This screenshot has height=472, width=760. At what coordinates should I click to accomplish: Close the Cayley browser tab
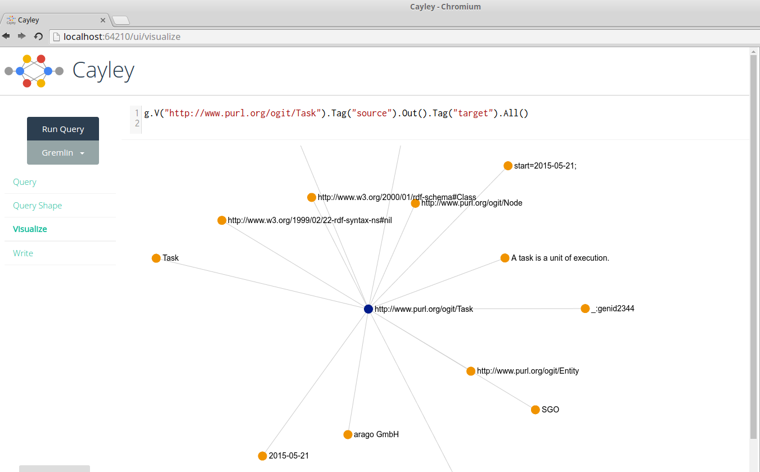click(102, 20)
